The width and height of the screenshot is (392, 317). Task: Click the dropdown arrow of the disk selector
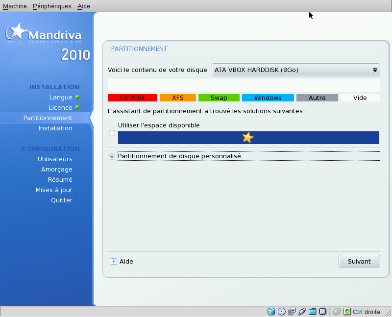point(375,70)
